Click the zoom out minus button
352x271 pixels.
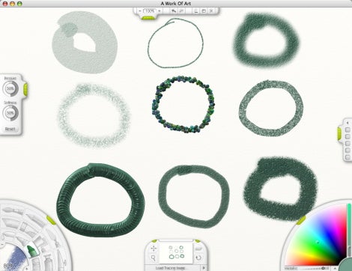[140, 10]
